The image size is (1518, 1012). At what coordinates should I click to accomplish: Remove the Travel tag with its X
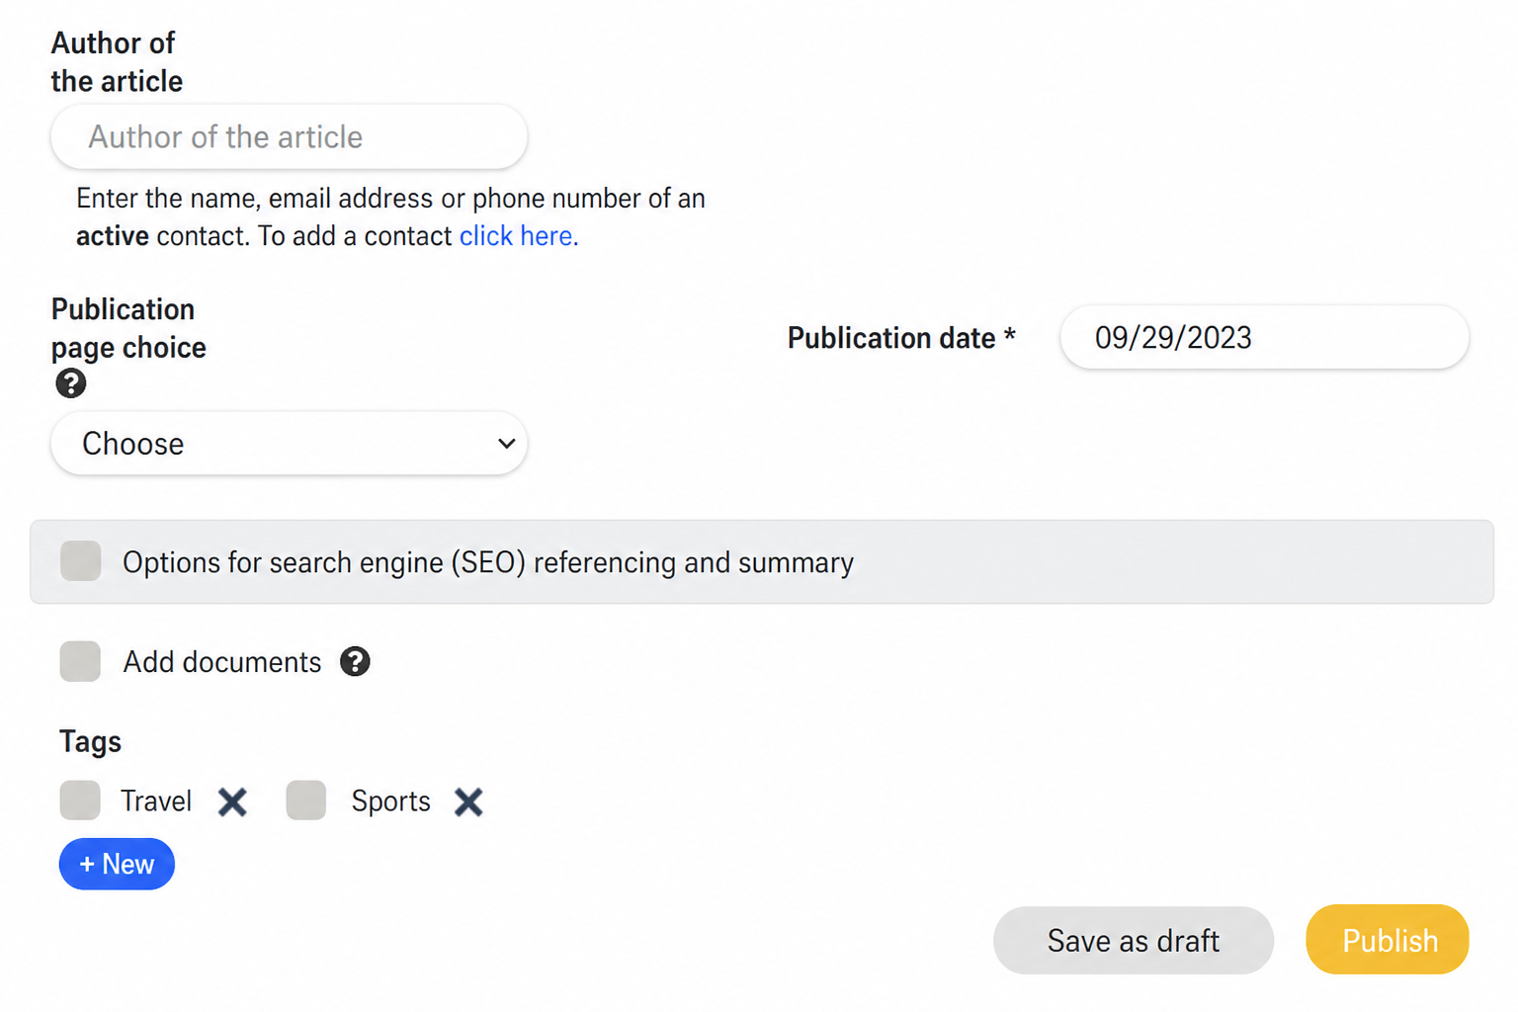[232, 801]
